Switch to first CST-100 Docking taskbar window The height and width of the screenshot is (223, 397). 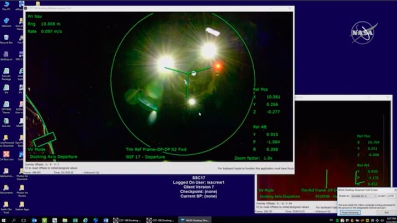click(128, 220)
